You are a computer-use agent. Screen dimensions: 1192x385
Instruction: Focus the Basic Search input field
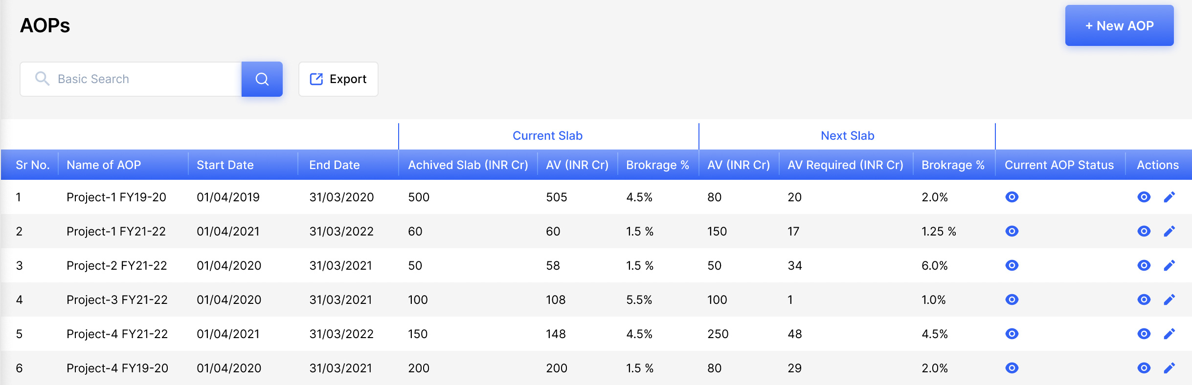131,79
